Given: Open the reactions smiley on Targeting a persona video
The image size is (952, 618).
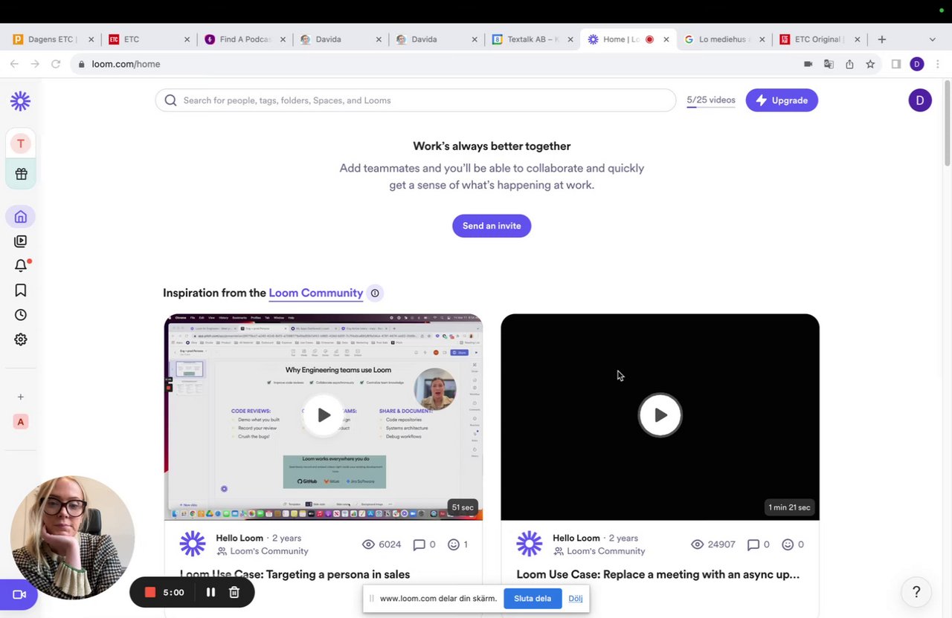Looking at the screenshot, I should pyautogui.click(x=454, y=544).
